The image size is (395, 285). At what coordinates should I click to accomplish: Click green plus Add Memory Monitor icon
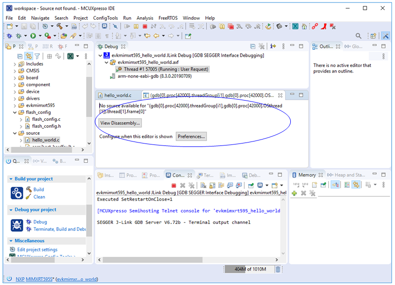[294, 193]
